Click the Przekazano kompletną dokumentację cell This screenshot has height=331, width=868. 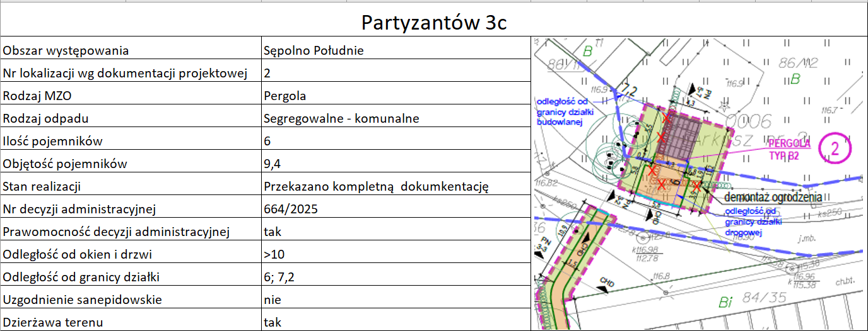point(395,186)
